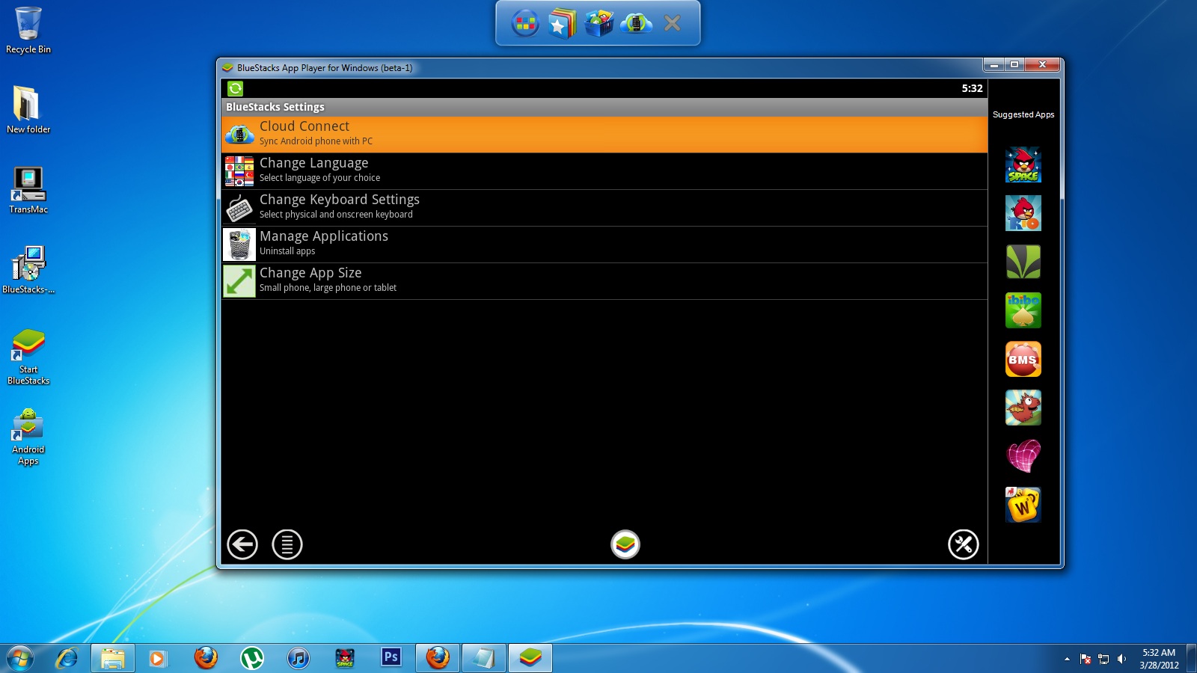
Task: Open Photoshop from taskbar
Action: [391, 658]
